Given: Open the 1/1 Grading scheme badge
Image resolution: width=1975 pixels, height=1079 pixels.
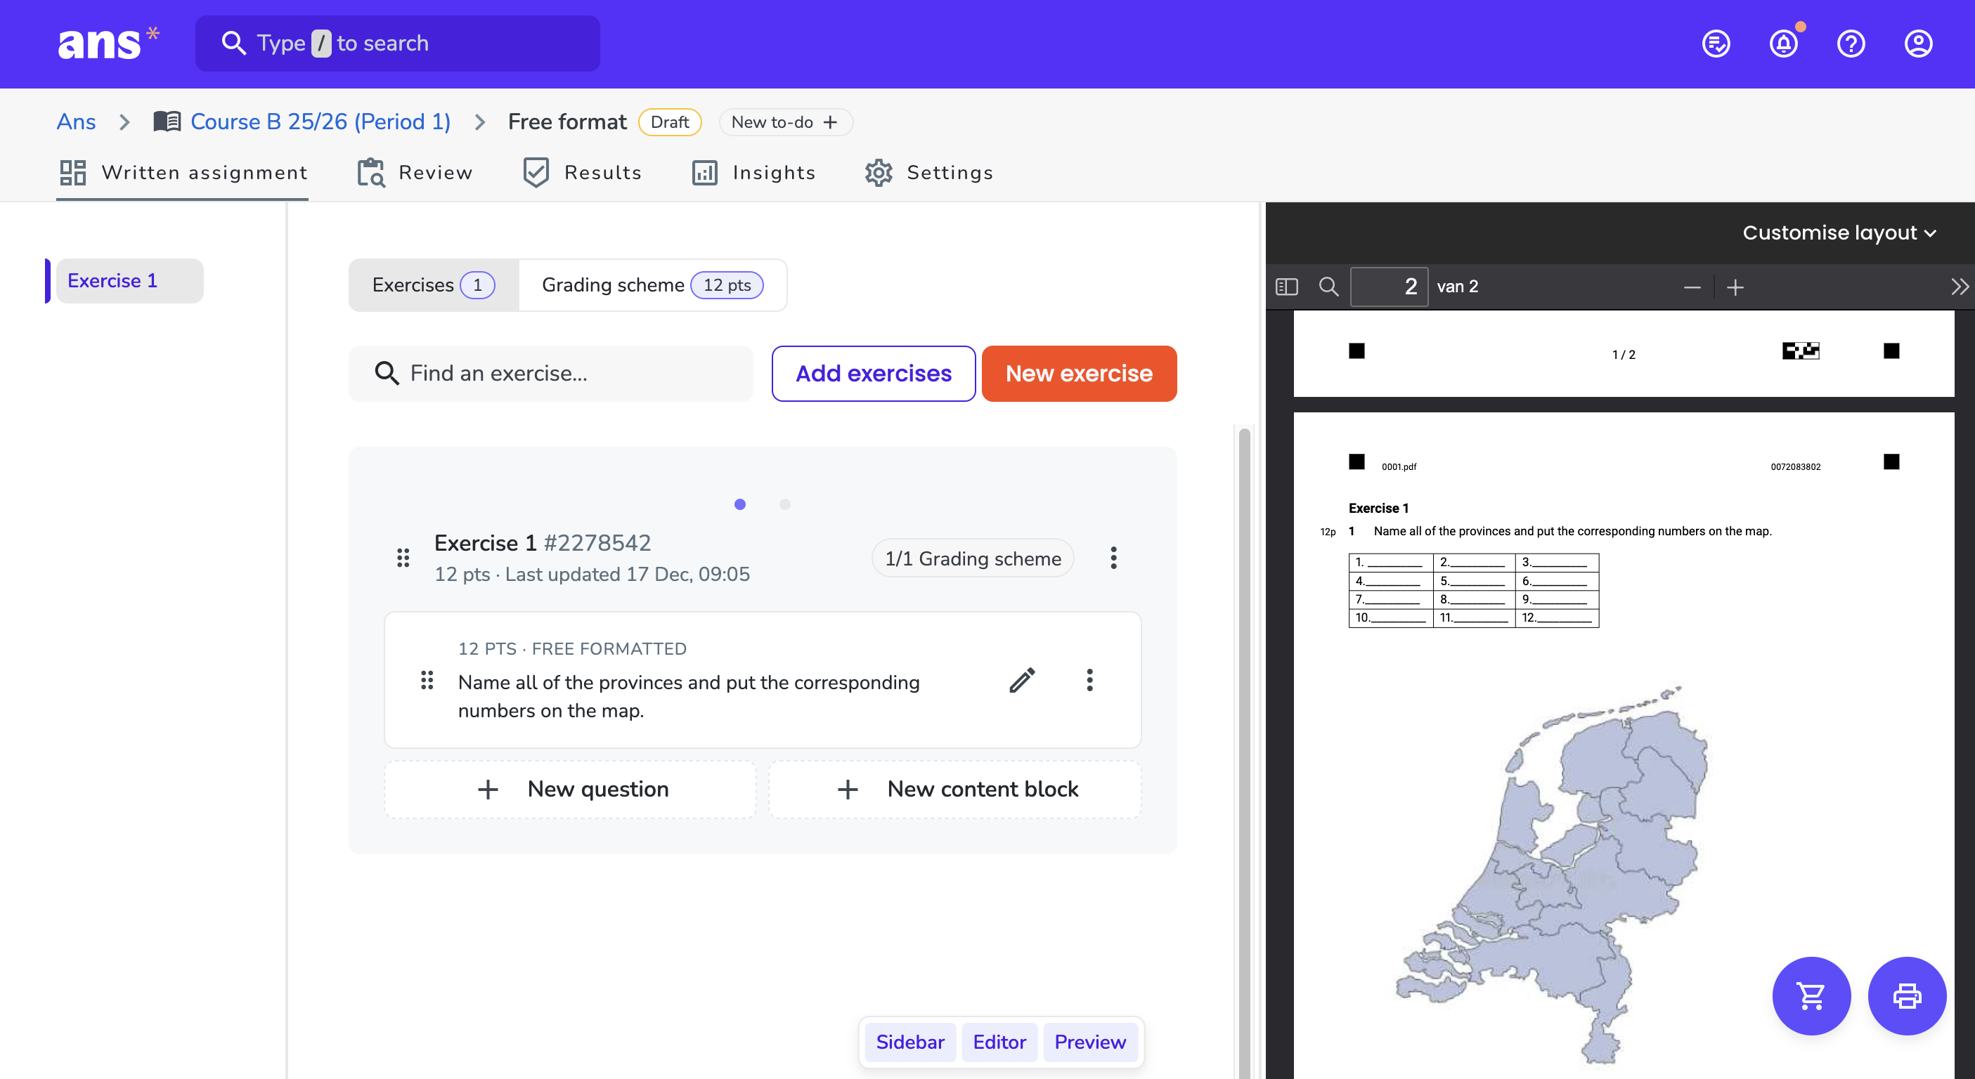Looking at the screenshot, I should 972,558.
